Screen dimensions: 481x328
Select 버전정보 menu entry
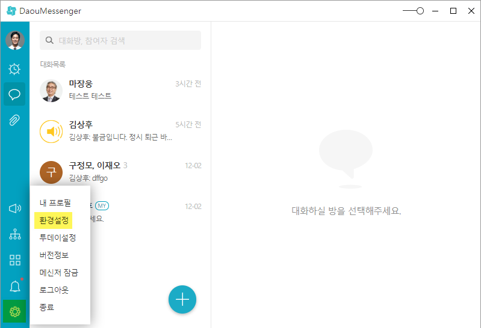click(54, 255)
